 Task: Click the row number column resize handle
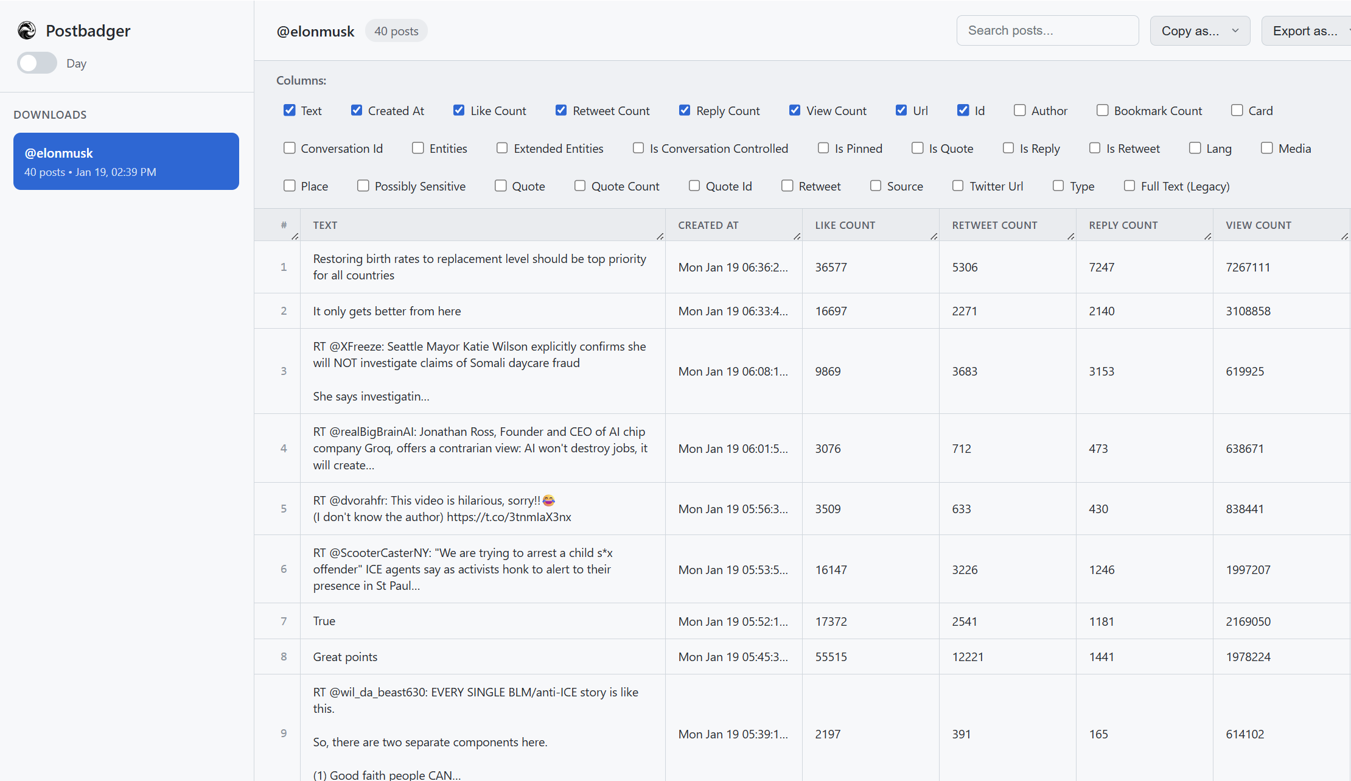(295, 236)
